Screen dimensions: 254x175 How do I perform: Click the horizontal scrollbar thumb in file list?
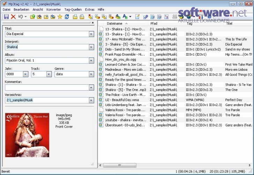120,165
